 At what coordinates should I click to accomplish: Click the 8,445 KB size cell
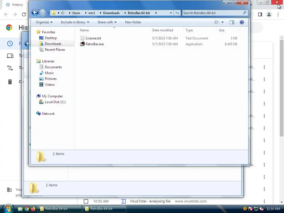click(231, 44)
